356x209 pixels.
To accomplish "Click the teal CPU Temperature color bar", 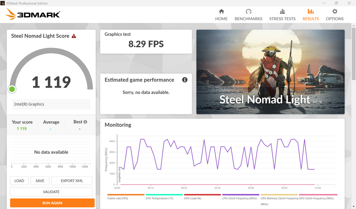I will click(x=164, y=195).
